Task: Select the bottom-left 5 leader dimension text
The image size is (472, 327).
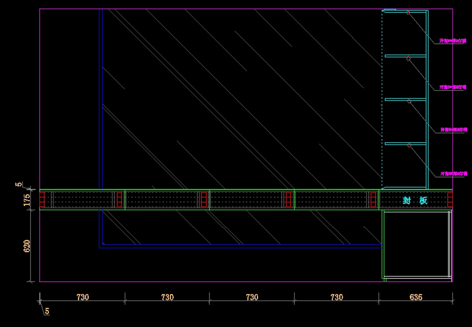Action: pos(47,311)
